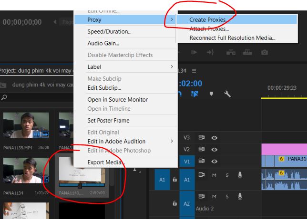307x219 pixels.
Task: Toggle sync lock on track V3
Action: tap(202, 138)
